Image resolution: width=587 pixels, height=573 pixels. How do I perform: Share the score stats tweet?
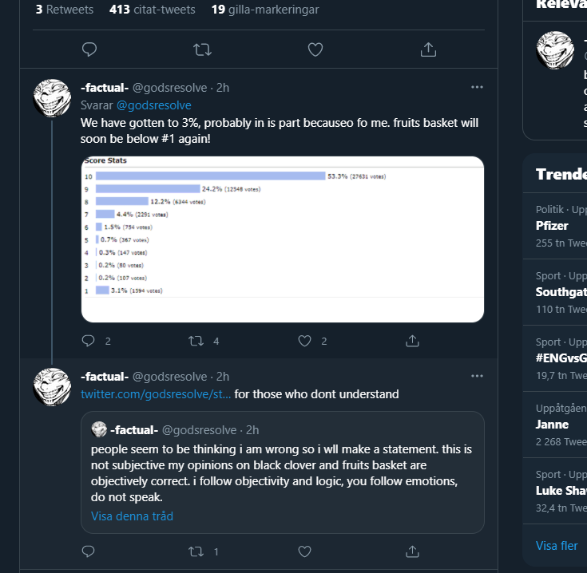click(412, 341)
